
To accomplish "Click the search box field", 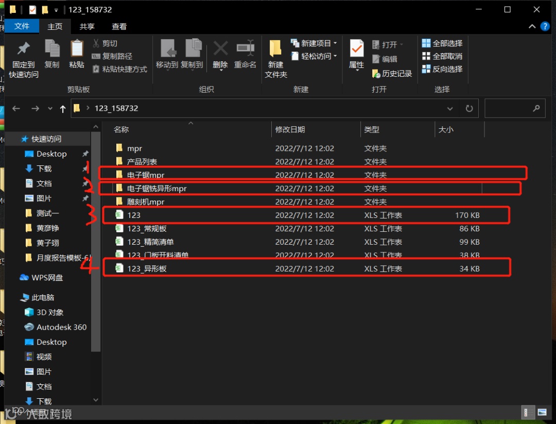I will 515,108.
